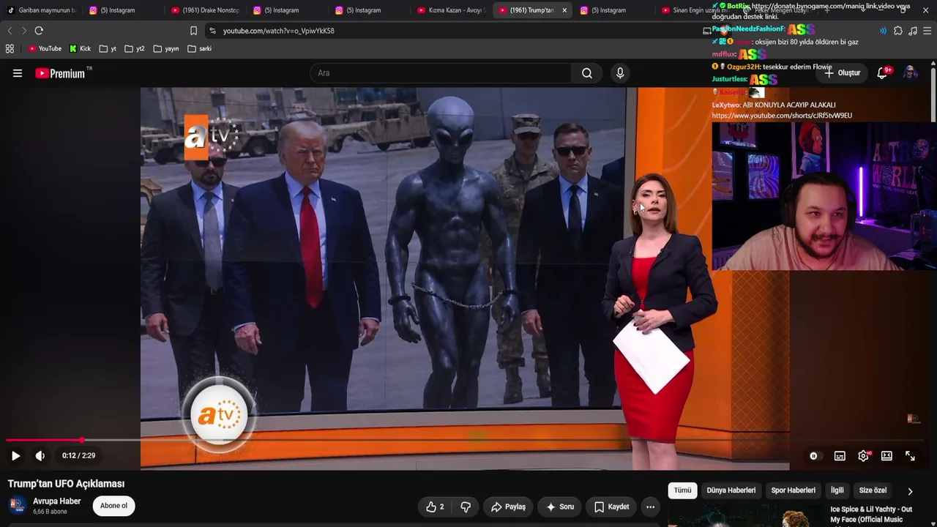The height and width of the screenshot is (527, 937).
Task: Close the active Trump'tan tab
Action: pos(564,10)
